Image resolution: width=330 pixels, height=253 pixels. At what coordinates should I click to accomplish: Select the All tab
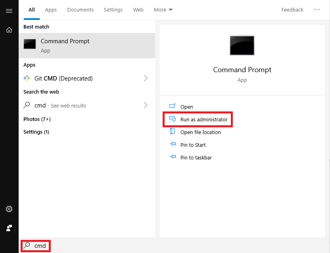32,10
